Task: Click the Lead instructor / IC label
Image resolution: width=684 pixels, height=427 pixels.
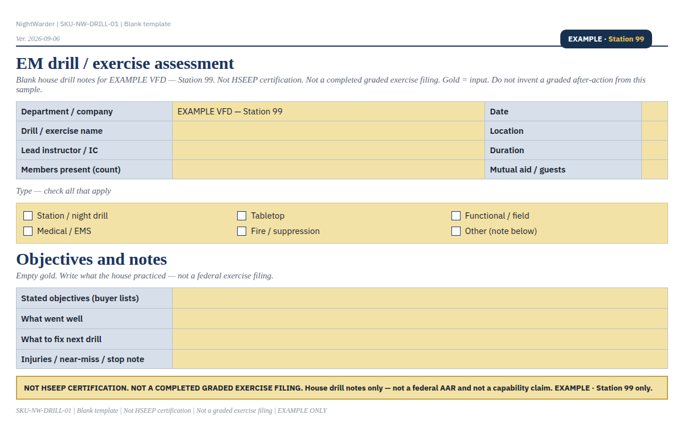Action: click(94, 150)
